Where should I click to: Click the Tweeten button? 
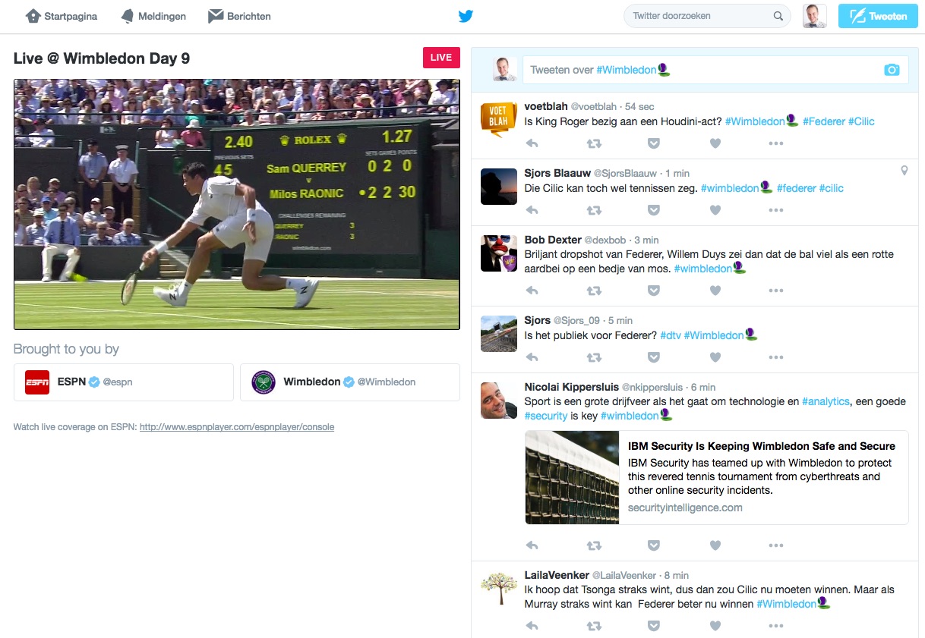pos(877,15)
